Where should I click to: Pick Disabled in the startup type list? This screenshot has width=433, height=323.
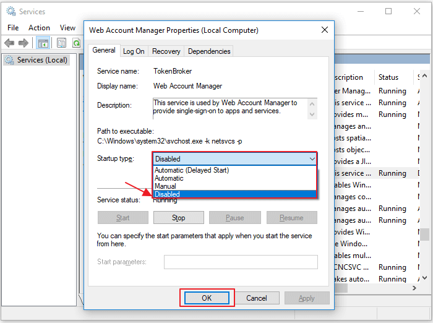tap(167, 194)
